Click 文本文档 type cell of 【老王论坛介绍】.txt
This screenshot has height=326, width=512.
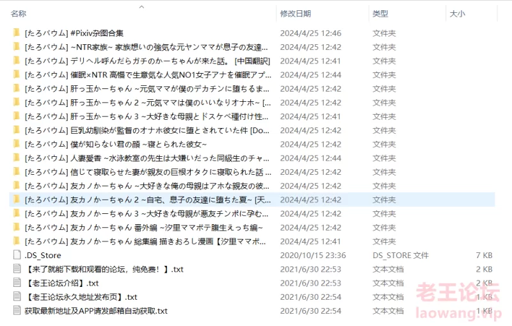[388, 283]
